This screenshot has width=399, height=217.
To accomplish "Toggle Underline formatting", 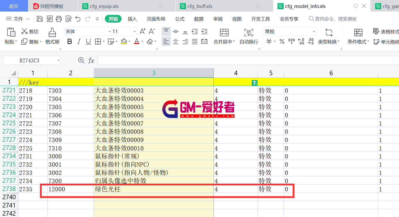I will point(88,42).
